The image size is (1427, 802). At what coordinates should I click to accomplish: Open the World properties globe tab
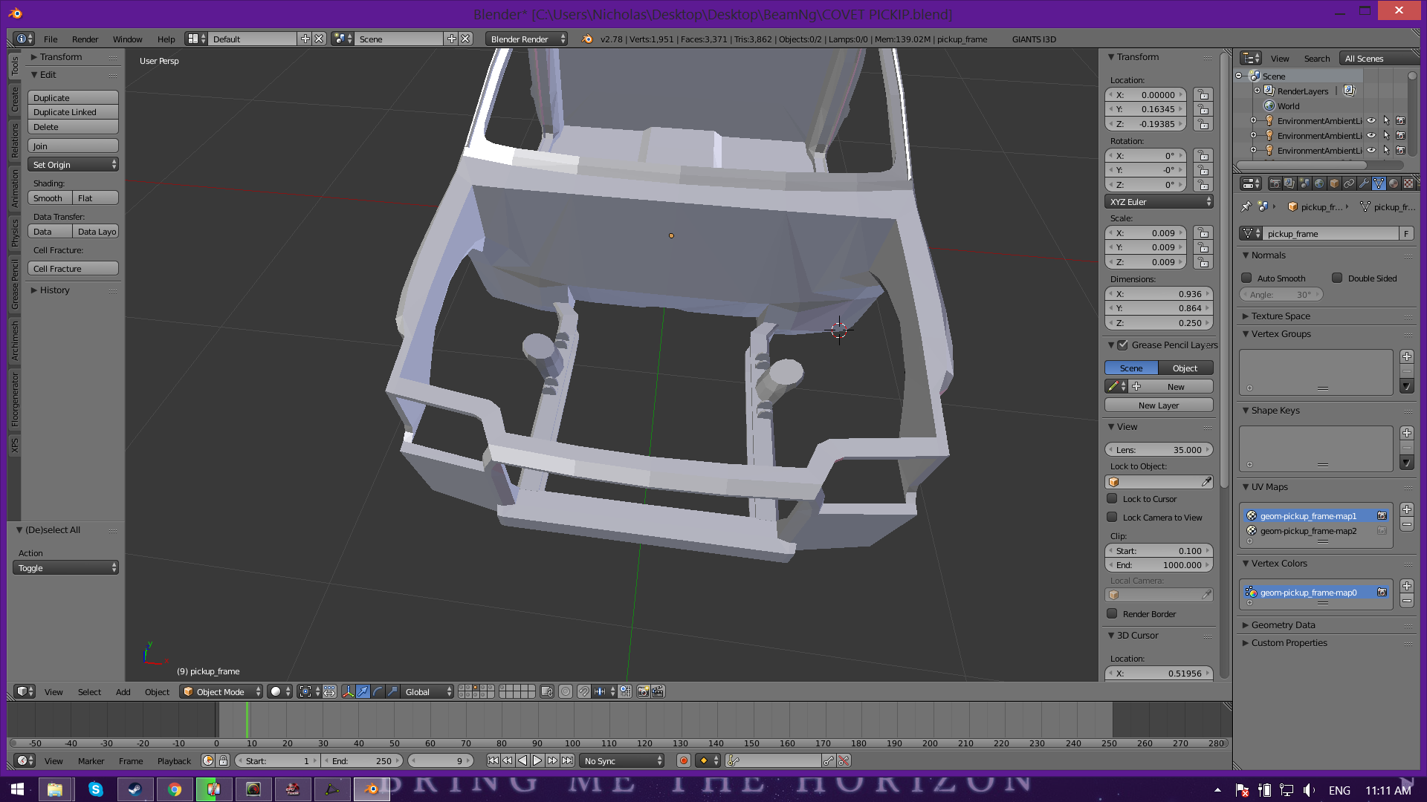pyautogui.click(x=1319, y=183)
